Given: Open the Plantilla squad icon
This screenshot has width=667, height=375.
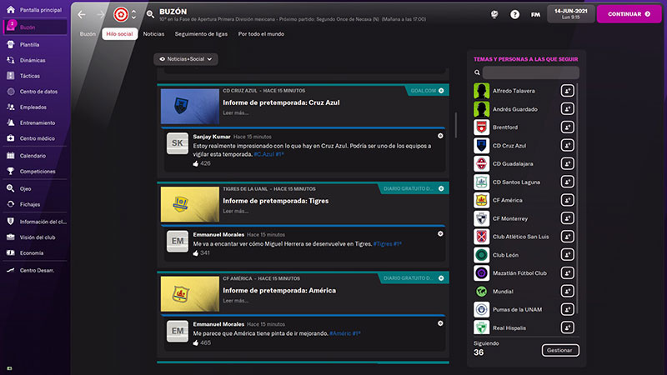Looking at the screenshot, I should point(11,44).
